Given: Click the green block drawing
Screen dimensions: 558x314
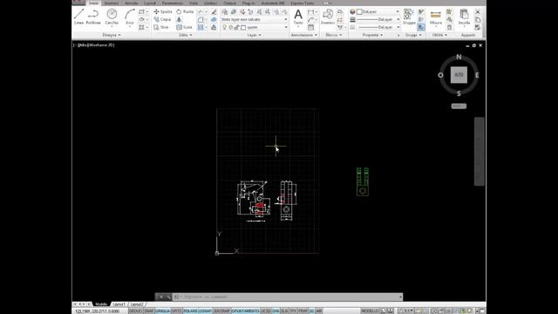Looking at the screenshot, I should click(x=363, y=181).
